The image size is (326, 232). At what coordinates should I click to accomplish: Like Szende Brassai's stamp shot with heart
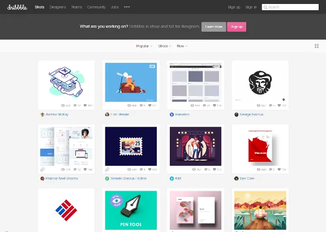(149, 169)
